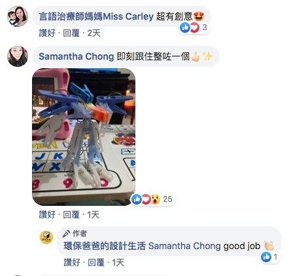Reply to Samantha Chong's photo comment
This screenshot has height=276, width=308.
point(71,214)
